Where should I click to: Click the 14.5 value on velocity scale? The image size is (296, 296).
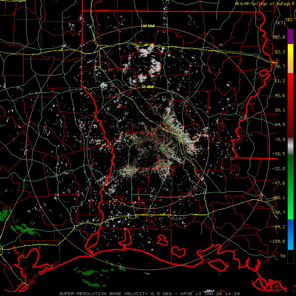(280, 125)
